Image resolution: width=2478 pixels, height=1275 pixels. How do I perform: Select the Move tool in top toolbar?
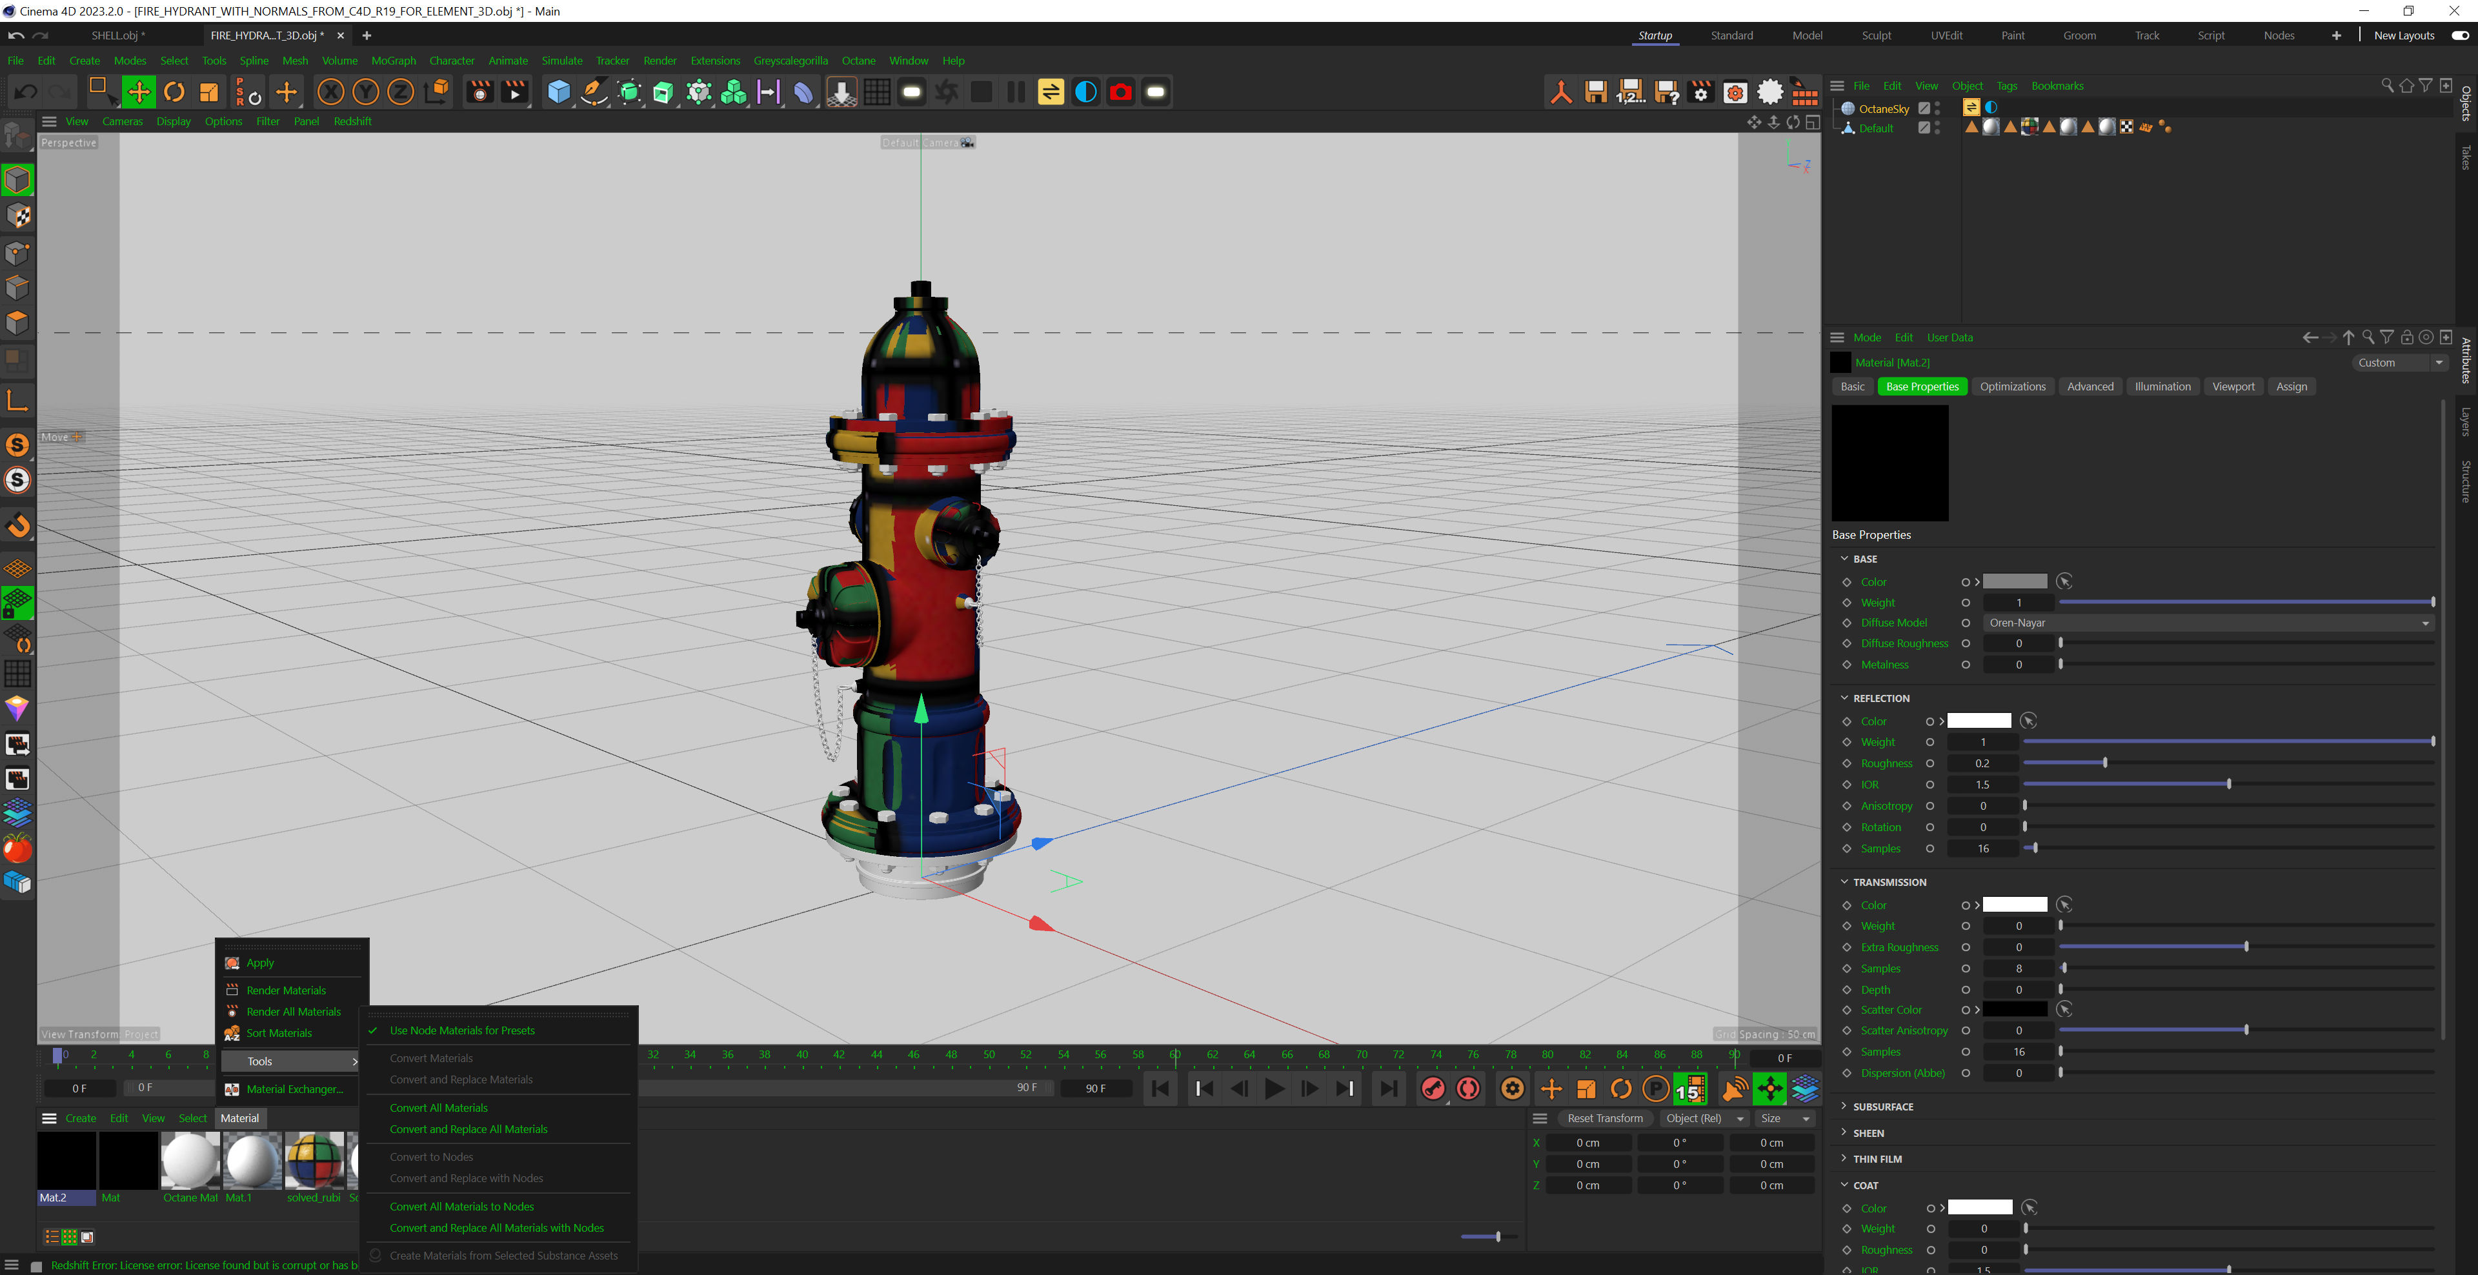click(139, 92)
